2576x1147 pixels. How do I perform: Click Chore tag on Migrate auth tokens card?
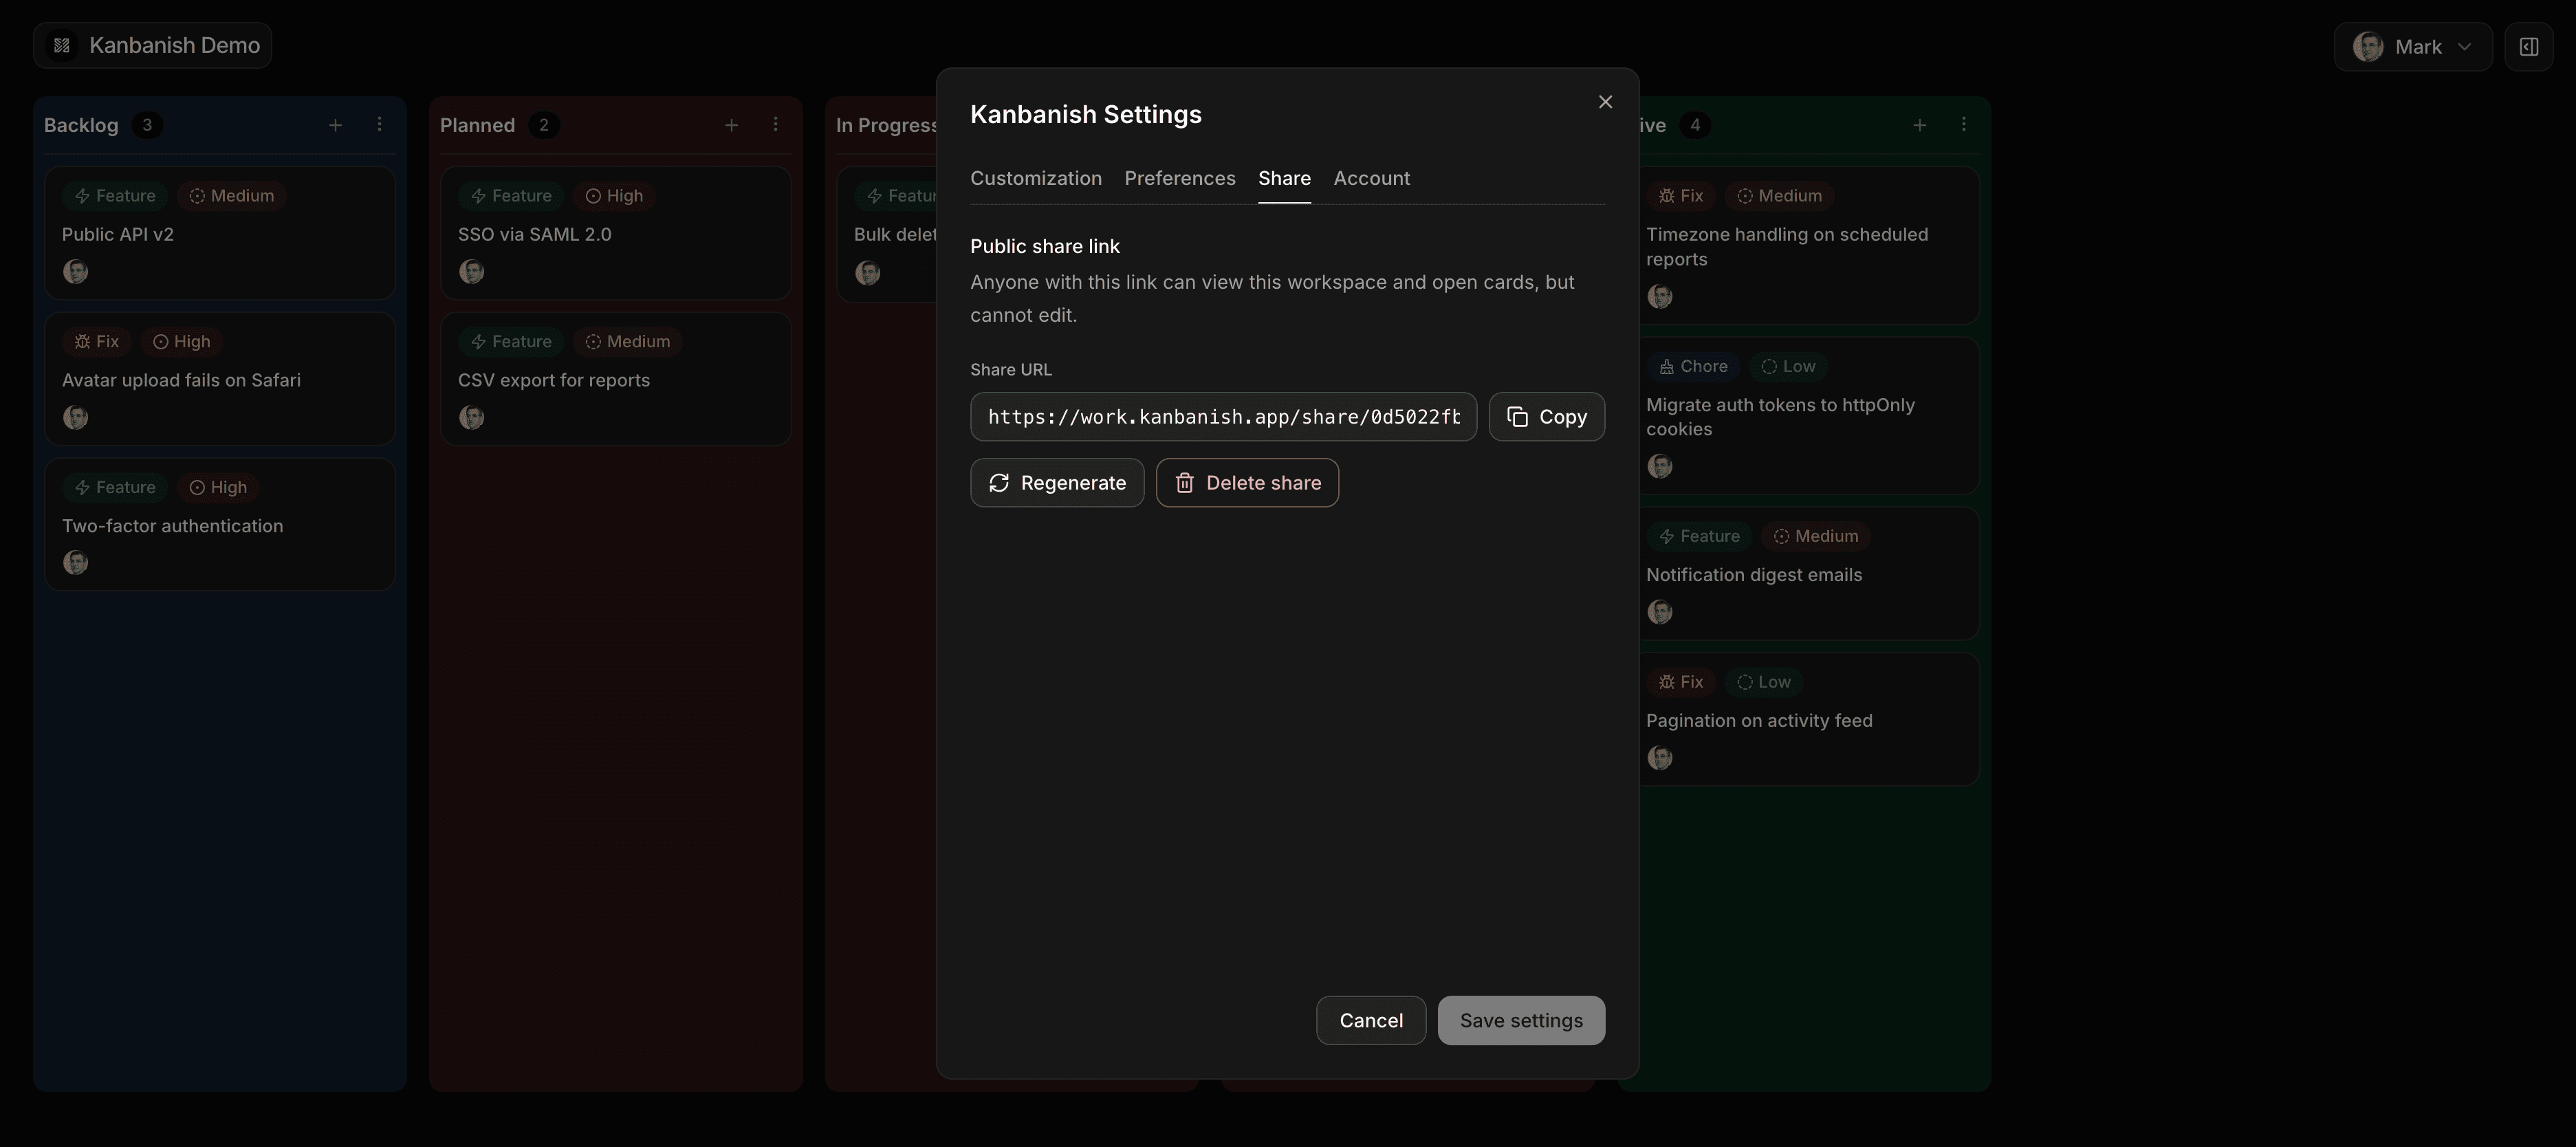click(x=1693, y=366)
